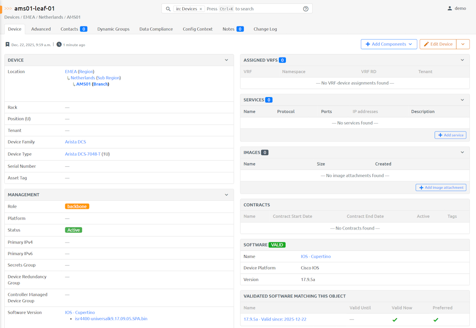
Task: Collapse the Management panel
Action: 226,195
